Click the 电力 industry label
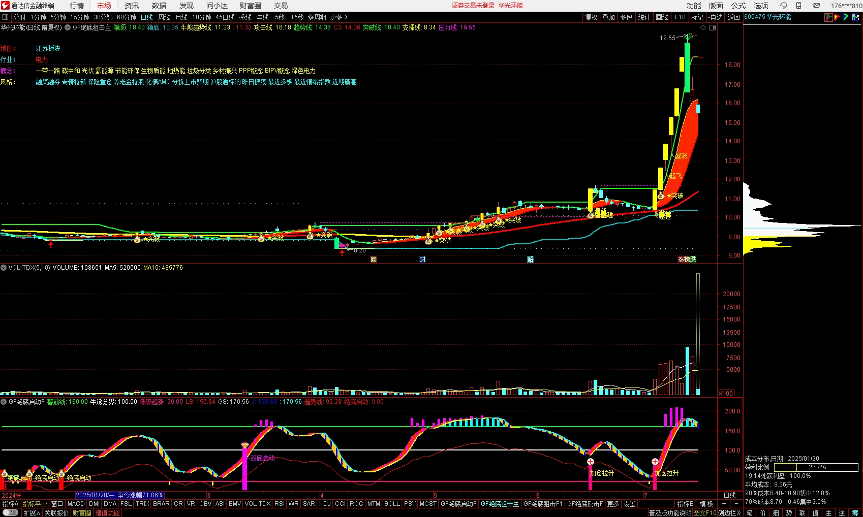 [42, 60]
